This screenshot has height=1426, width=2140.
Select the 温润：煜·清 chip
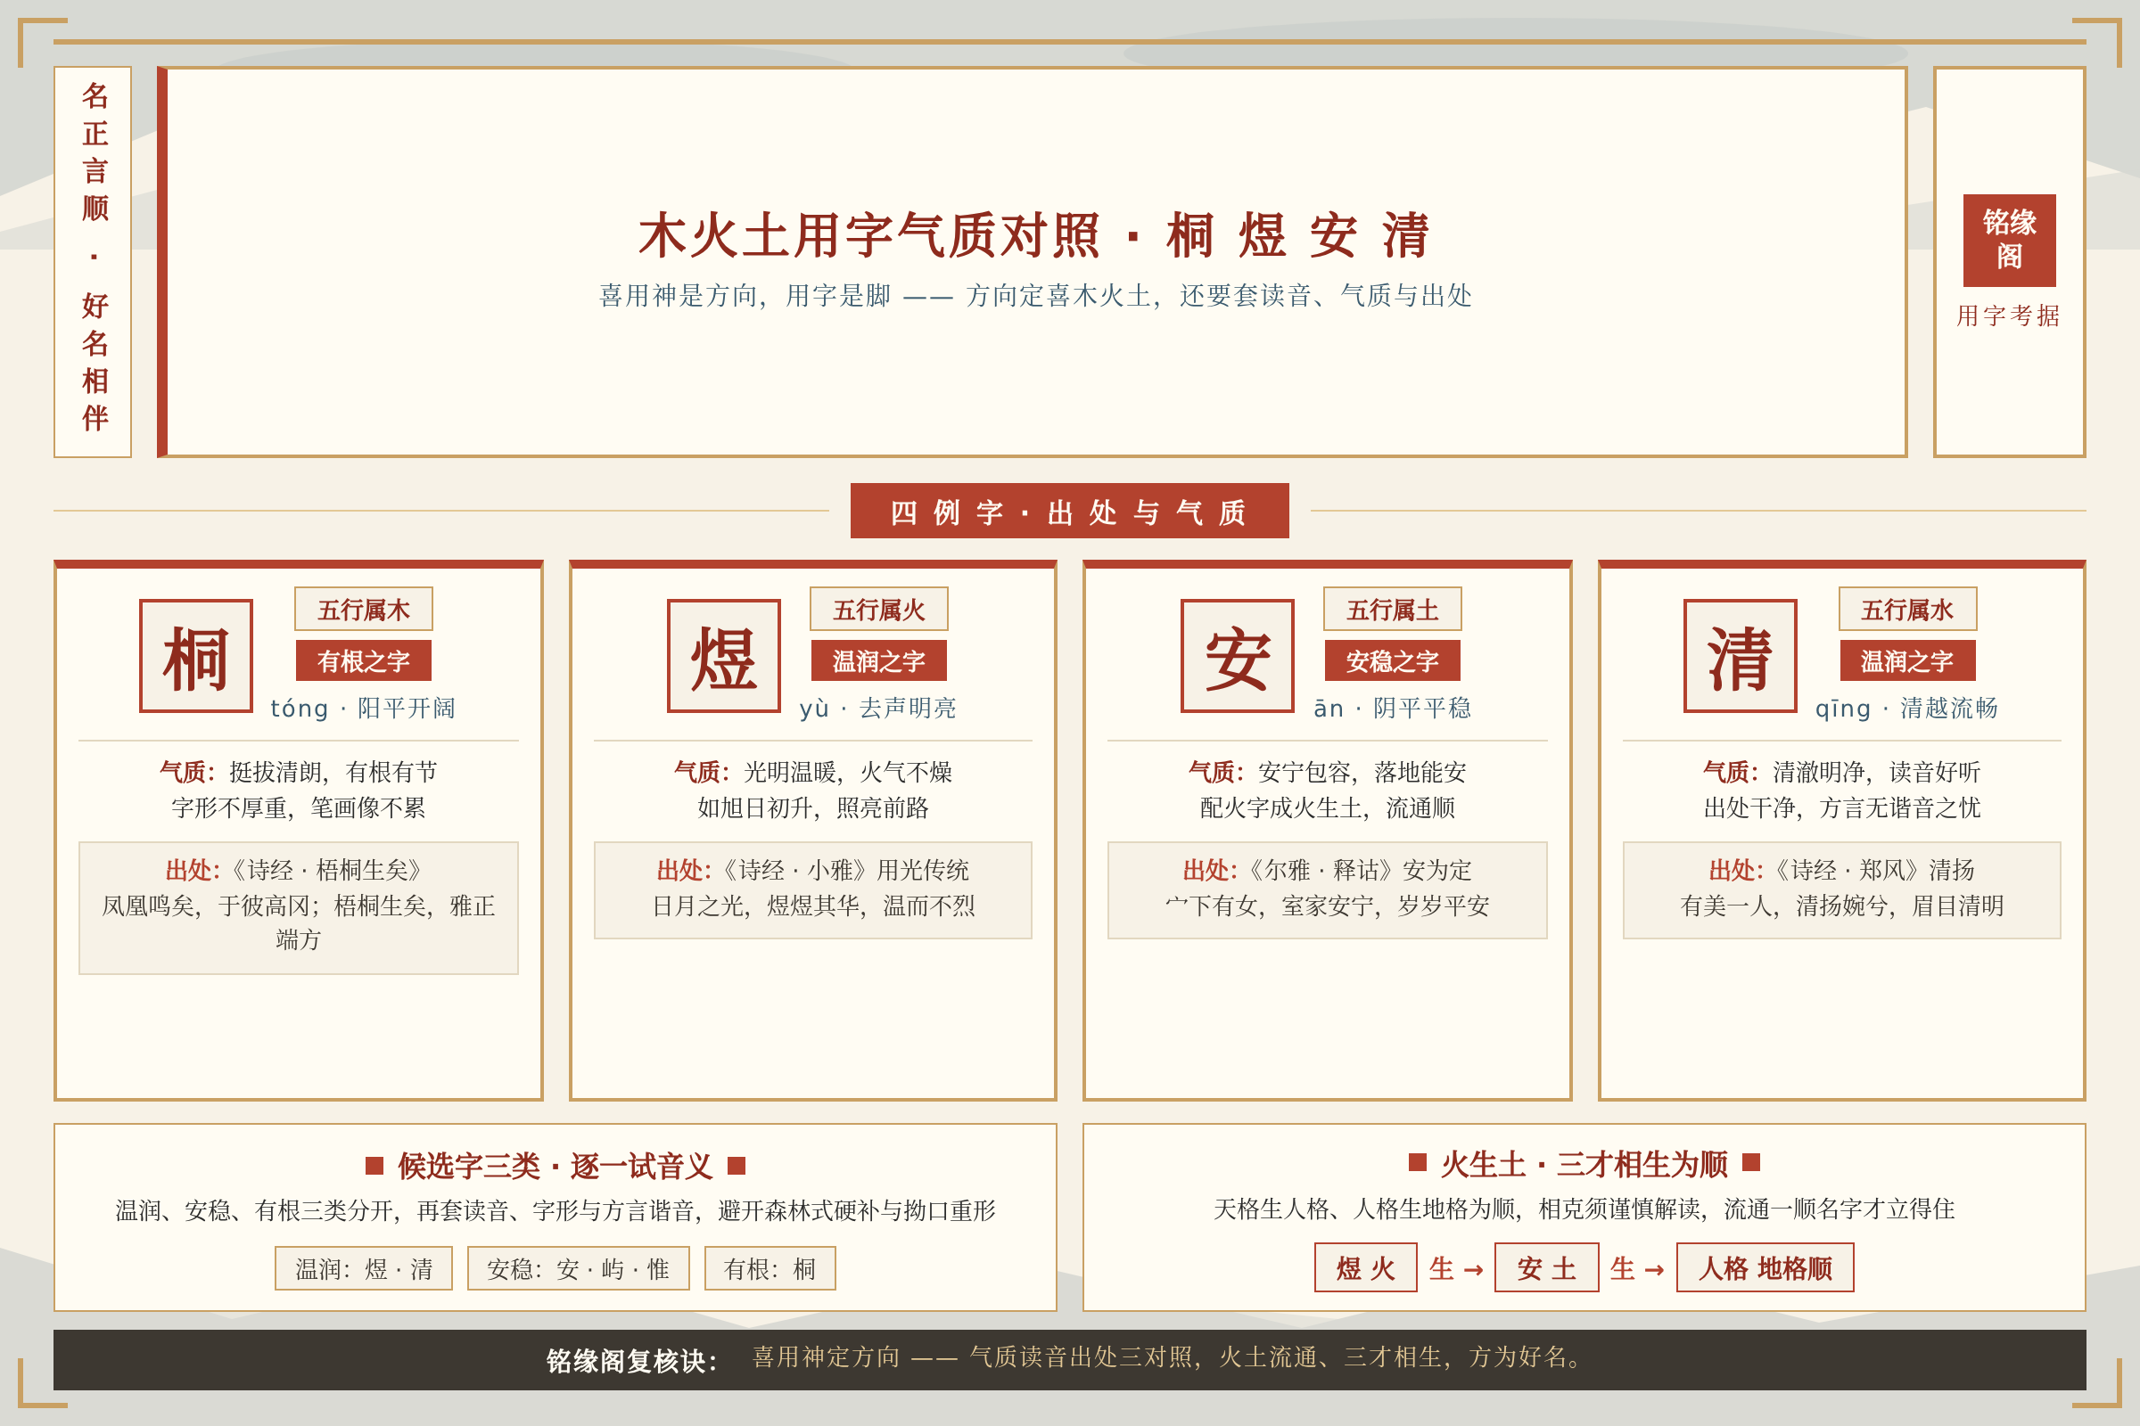(363, 1268)
